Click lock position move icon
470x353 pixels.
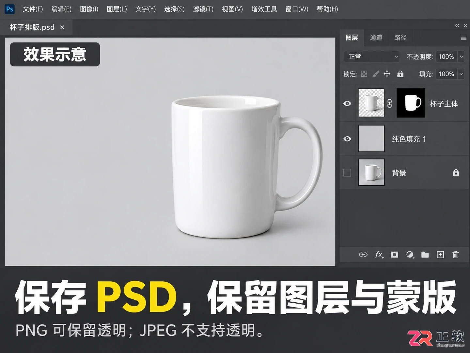pos(387,74)
